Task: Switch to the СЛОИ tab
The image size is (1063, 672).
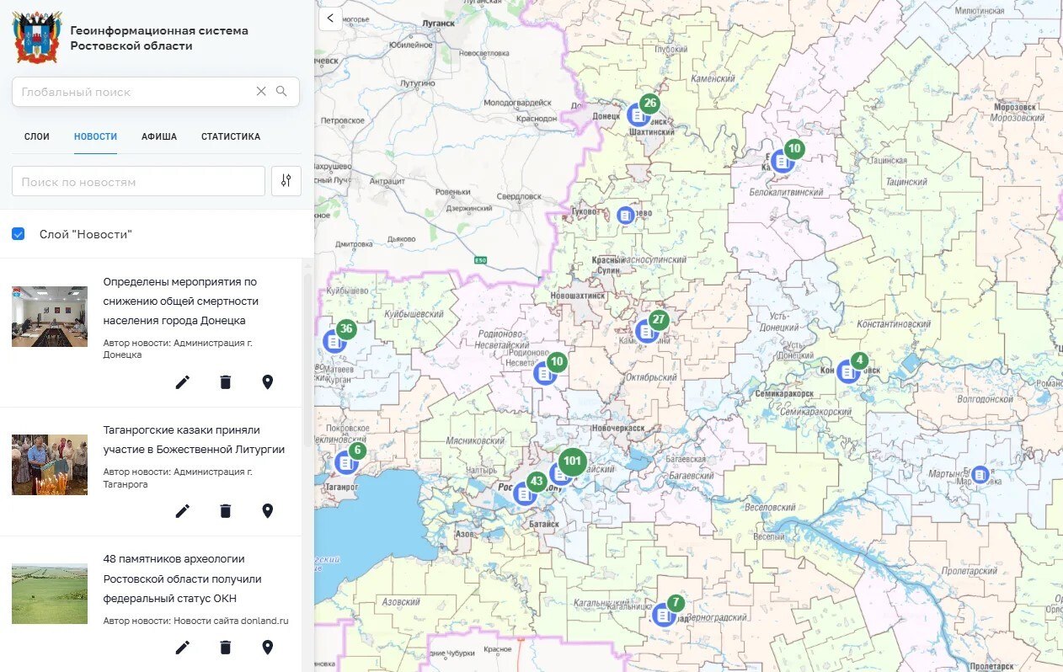Action: click(x=37, y=136)
